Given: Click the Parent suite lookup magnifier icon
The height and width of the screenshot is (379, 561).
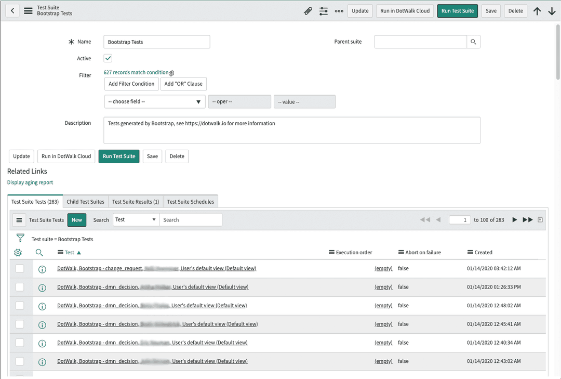Looking at the screenshot, I should coord(473,42).
